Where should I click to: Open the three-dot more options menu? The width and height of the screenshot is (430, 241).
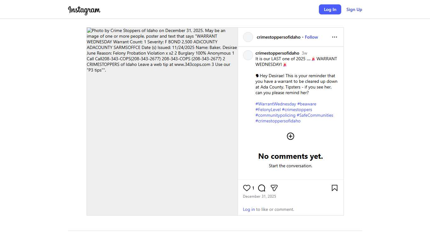click(334, 37)
